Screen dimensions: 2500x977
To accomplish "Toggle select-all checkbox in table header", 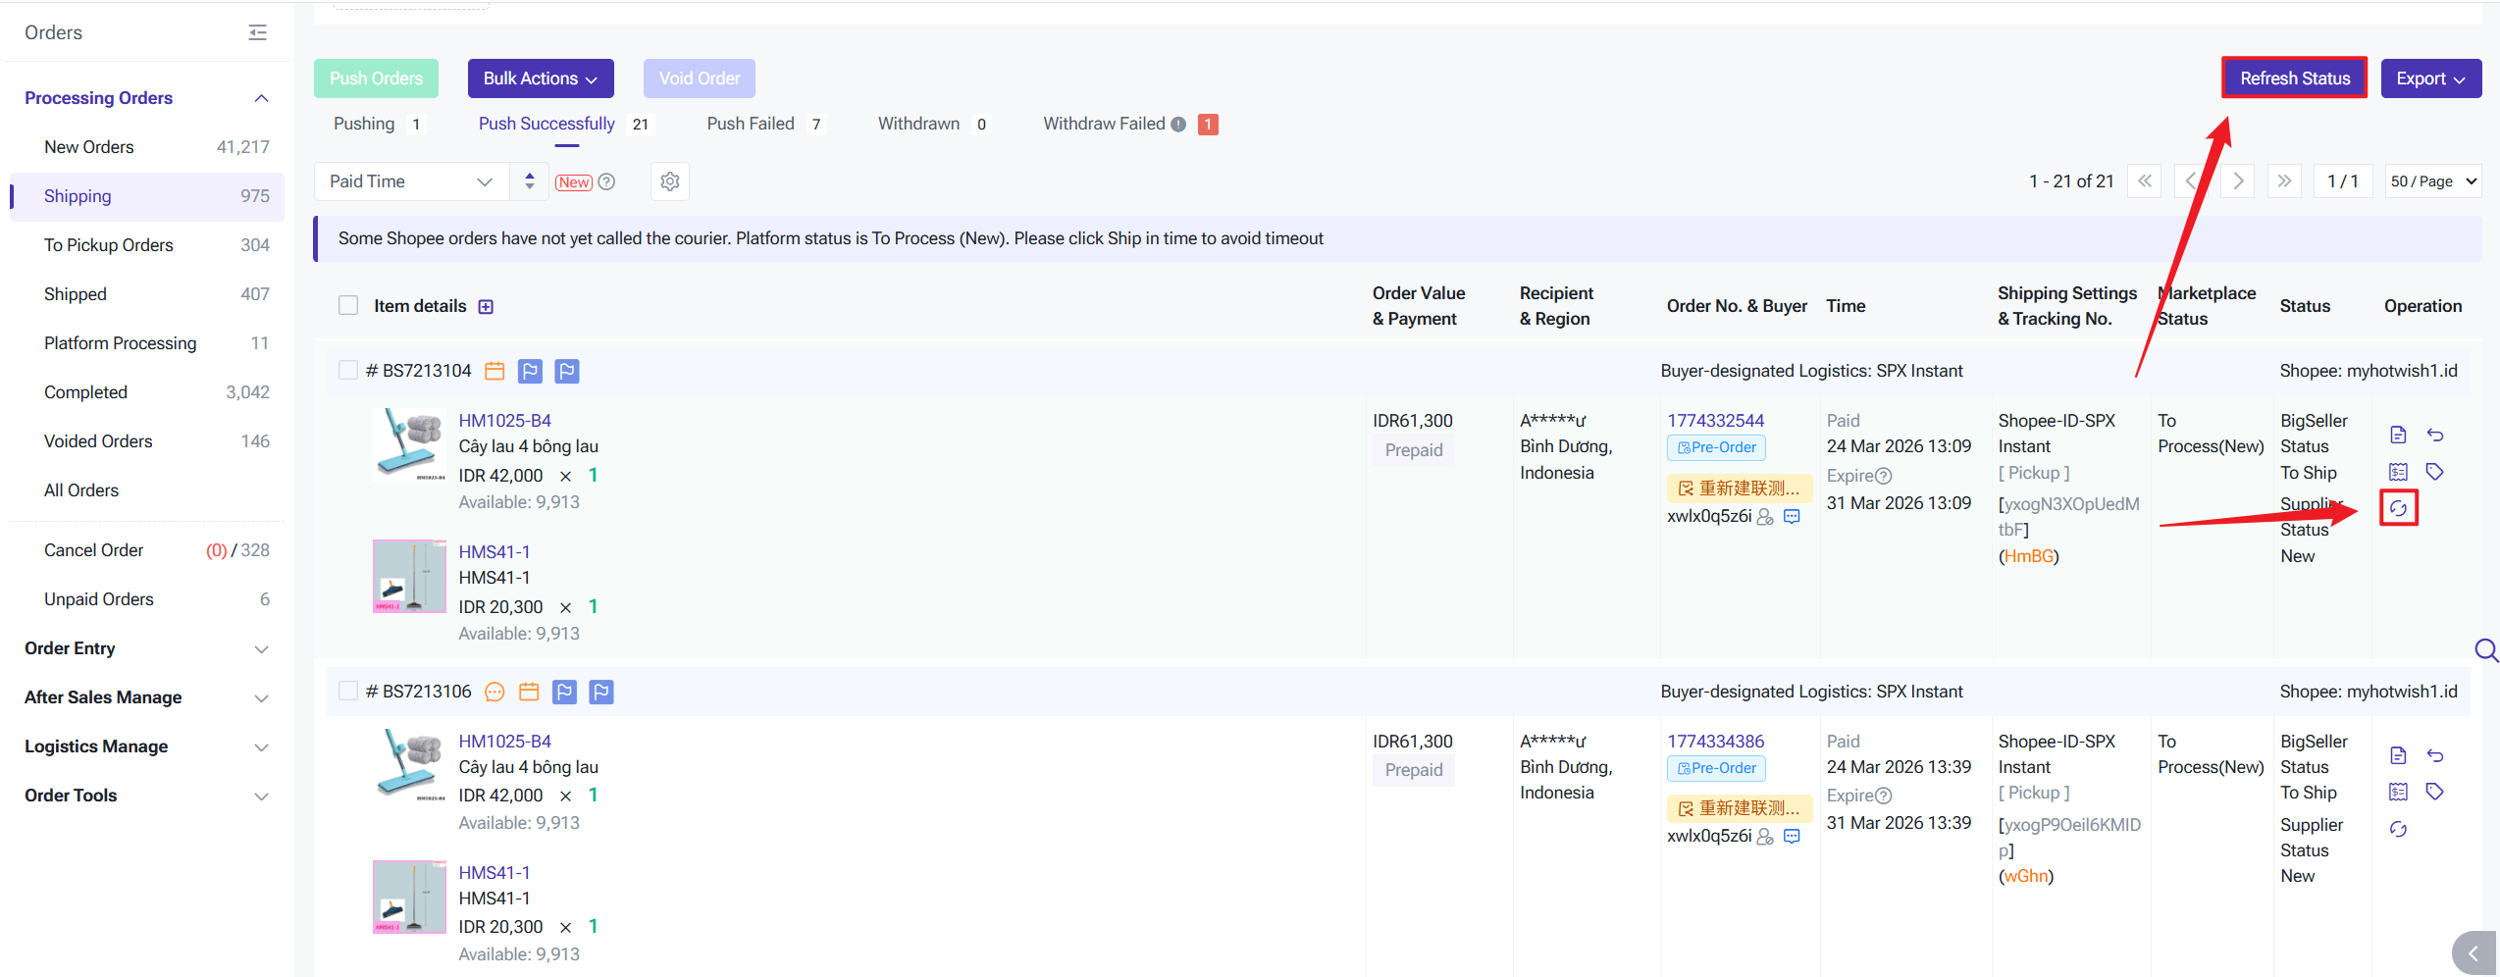I will click(x=348, y=305).
